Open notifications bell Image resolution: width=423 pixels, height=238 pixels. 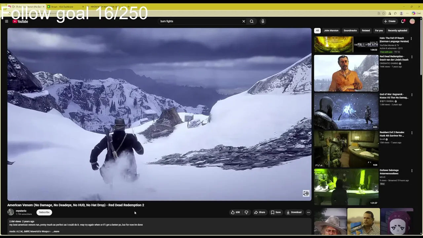(403, 21)
